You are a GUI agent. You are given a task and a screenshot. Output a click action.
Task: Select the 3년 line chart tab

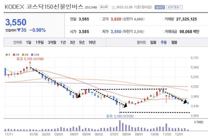click(72, 42)
